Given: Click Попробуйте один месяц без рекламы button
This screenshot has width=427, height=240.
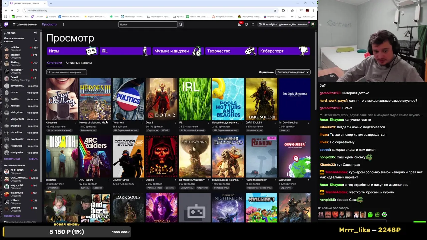Looking at the screenshot, I should click(283, 24).
